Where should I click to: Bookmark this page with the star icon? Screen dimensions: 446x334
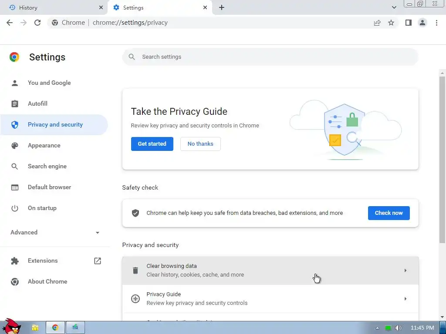pos(391,23)
